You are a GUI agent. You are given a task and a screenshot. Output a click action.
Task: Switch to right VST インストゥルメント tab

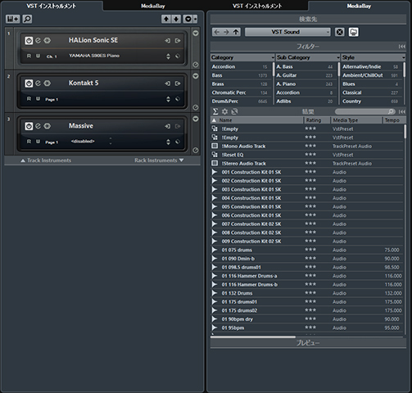(257, 6)
